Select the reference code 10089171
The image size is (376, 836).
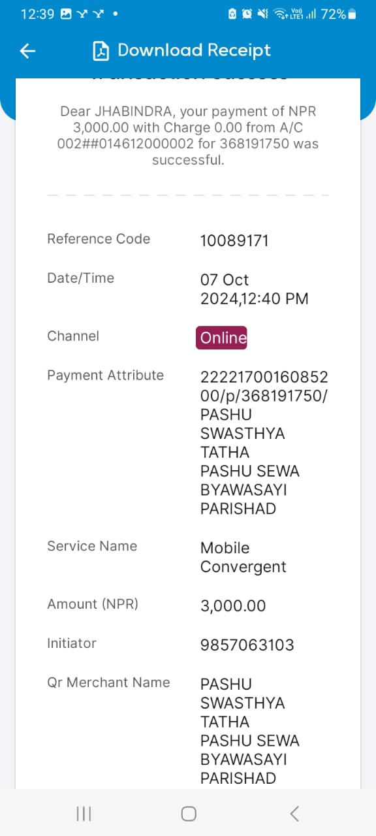point(234,241)
